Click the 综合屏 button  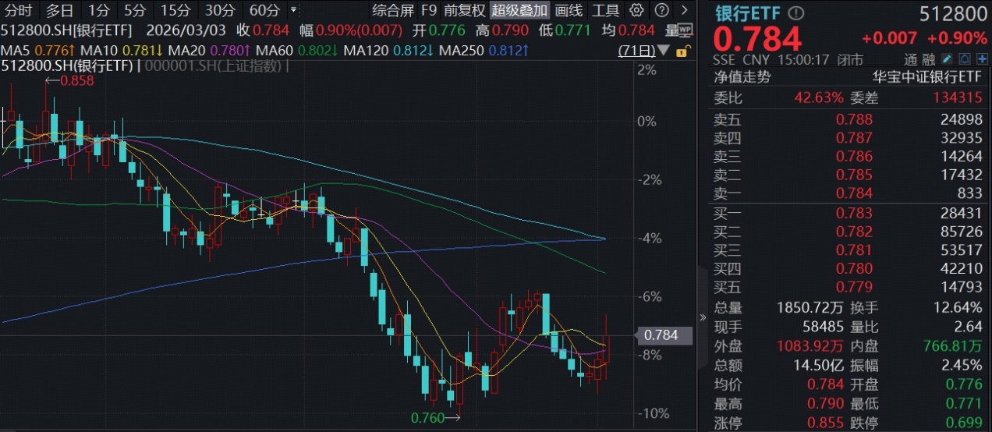coord(393,10)
